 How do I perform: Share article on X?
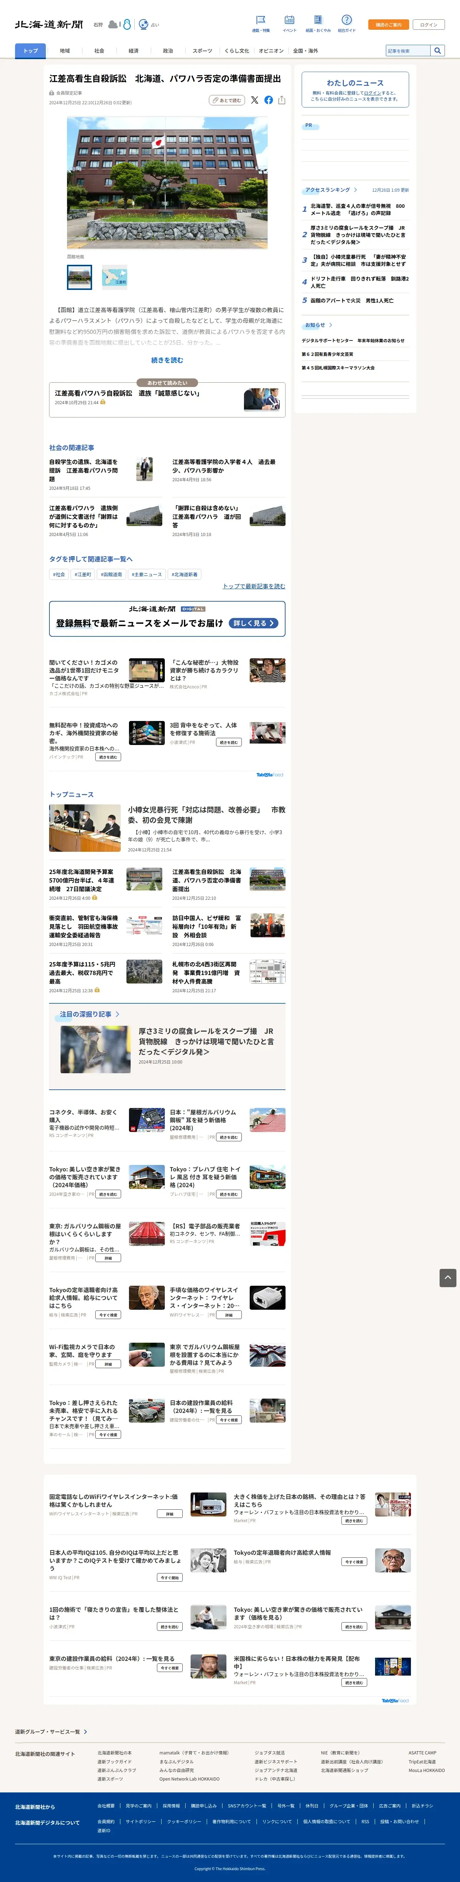(x=254, y=100)
